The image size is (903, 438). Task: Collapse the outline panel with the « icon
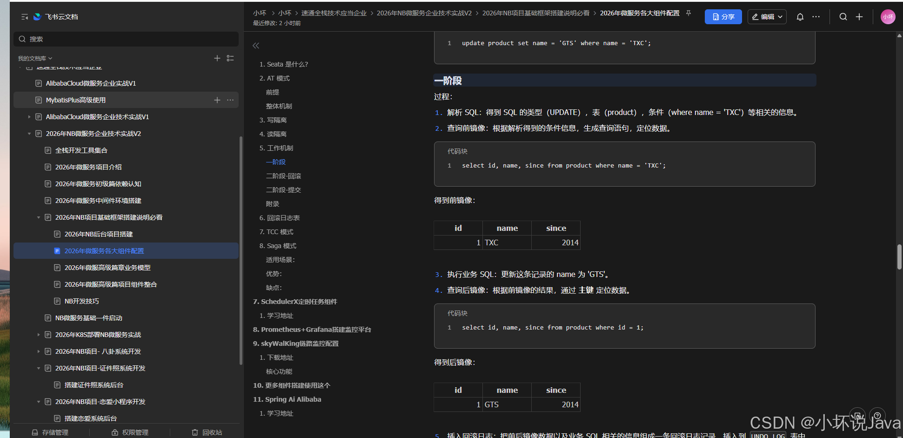[255, 45]
